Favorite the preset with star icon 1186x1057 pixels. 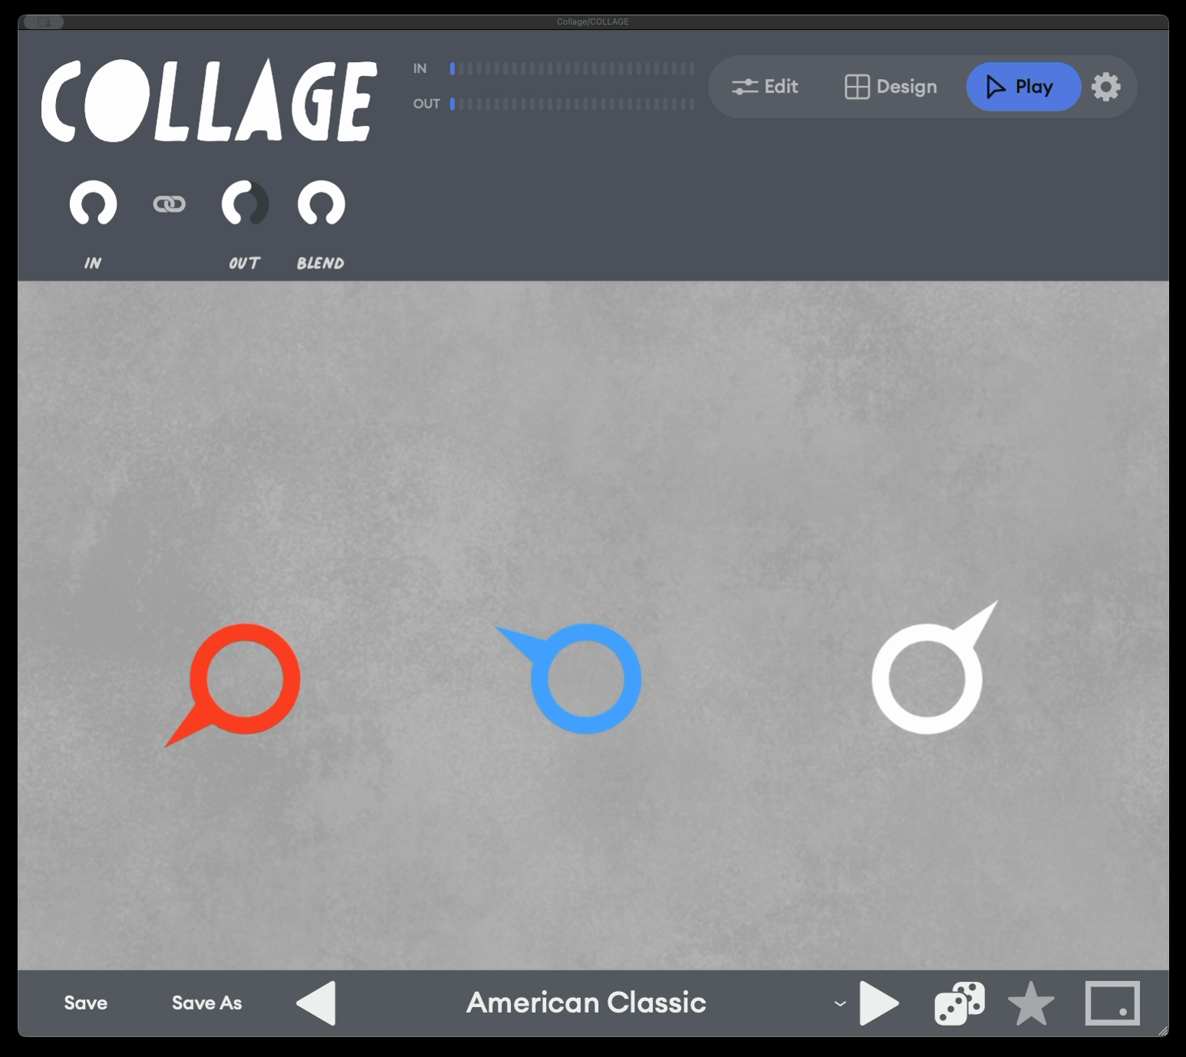pyautogui.click(x=1031, y=1003)
